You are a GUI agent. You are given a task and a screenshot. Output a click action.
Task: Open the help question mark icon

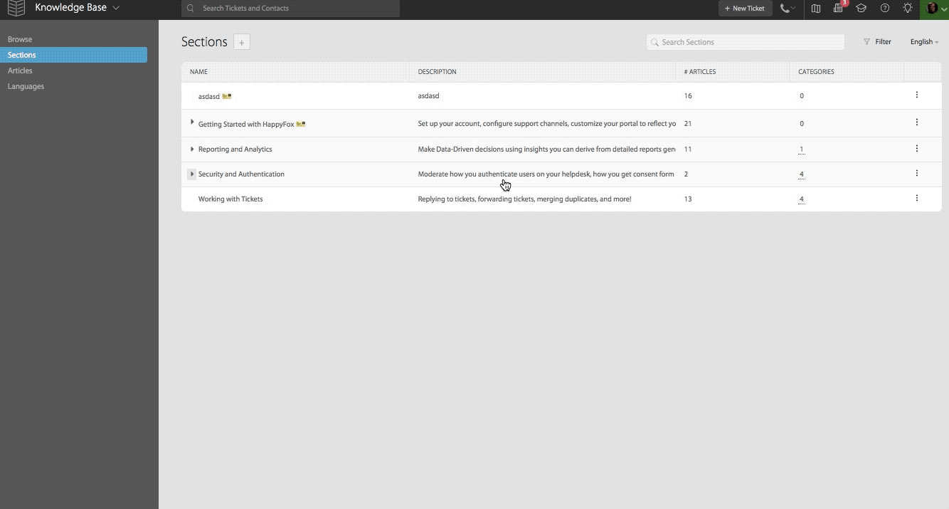tap(885, 9)
